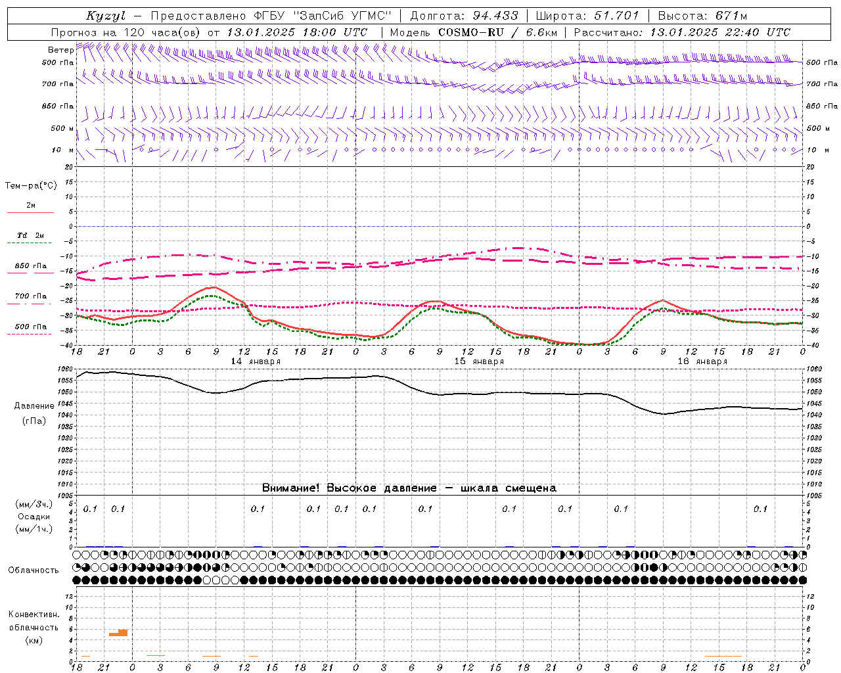841x673 pixels.
Task: Click the 'Рассчитано: 13.01.2025 22:40 UTC' computed time
Action: (x=682, y=32)
